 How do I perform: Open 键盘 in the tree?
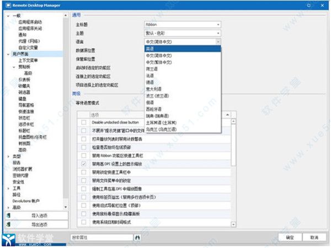tap(23, 99)
